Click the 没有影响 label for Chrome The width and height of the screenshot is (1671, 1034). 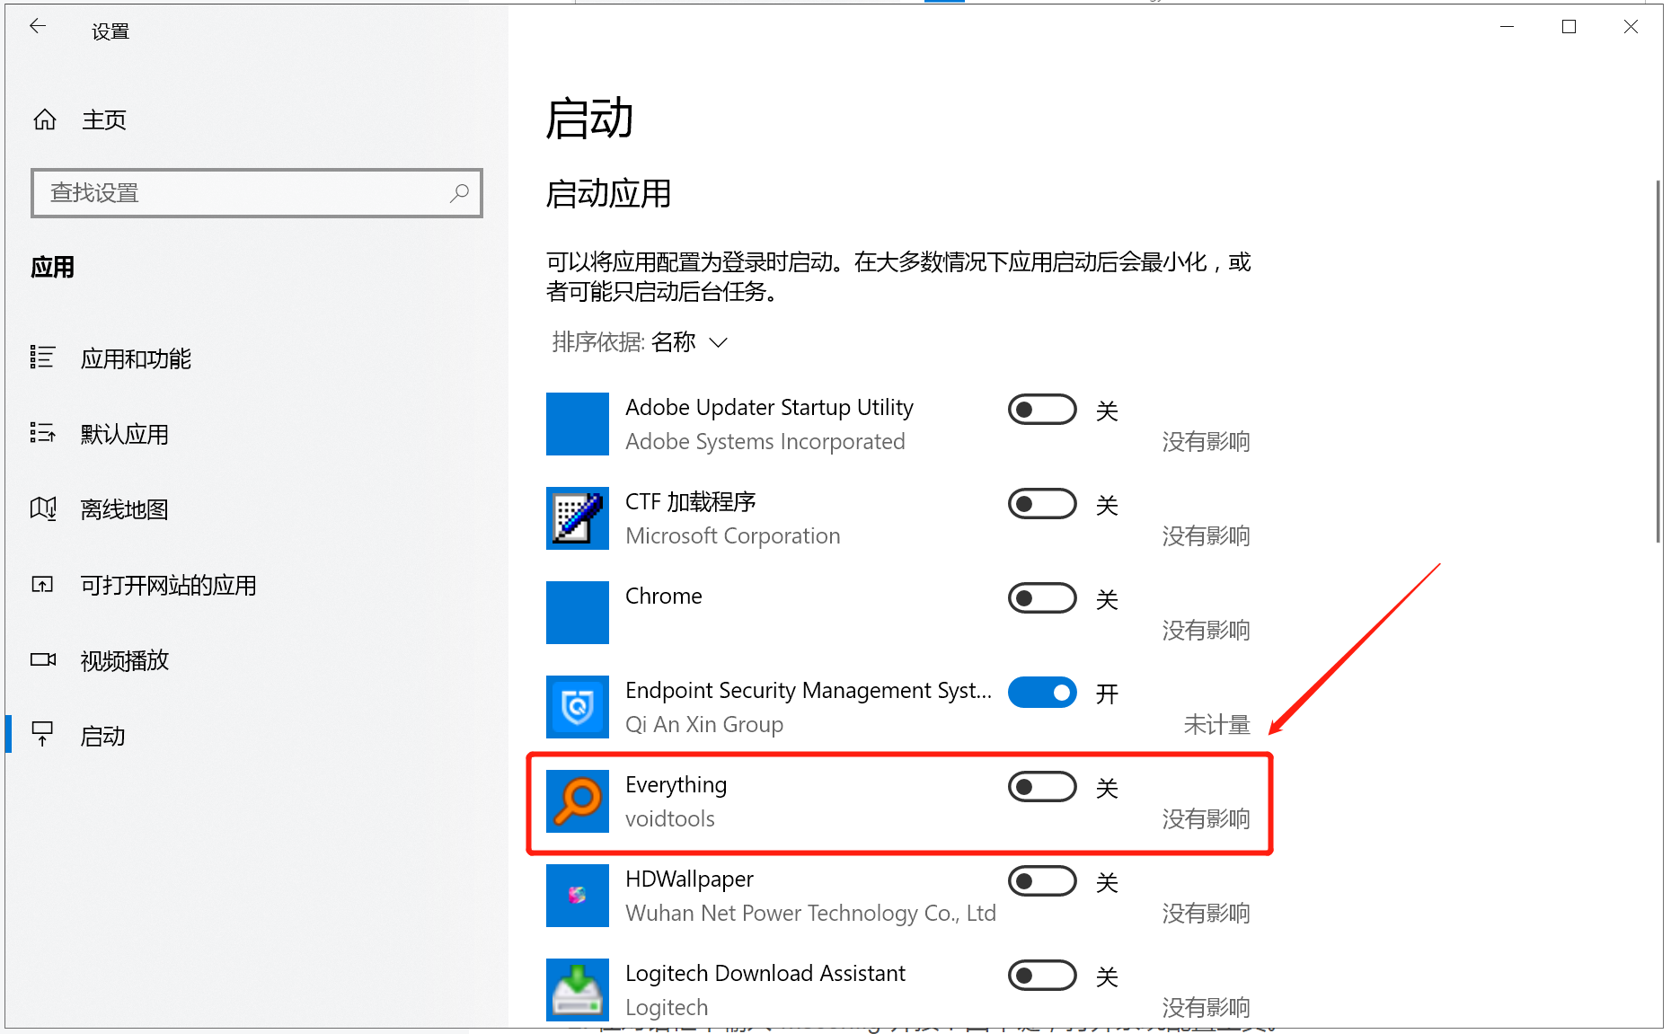[x=1207, y=631]
